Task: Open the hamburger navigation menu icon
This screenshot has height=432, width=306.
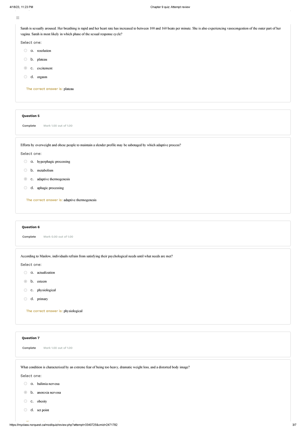Action: point(18,18)
